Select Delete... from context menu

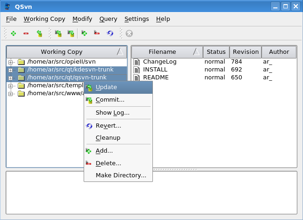[x=118, y=163]
